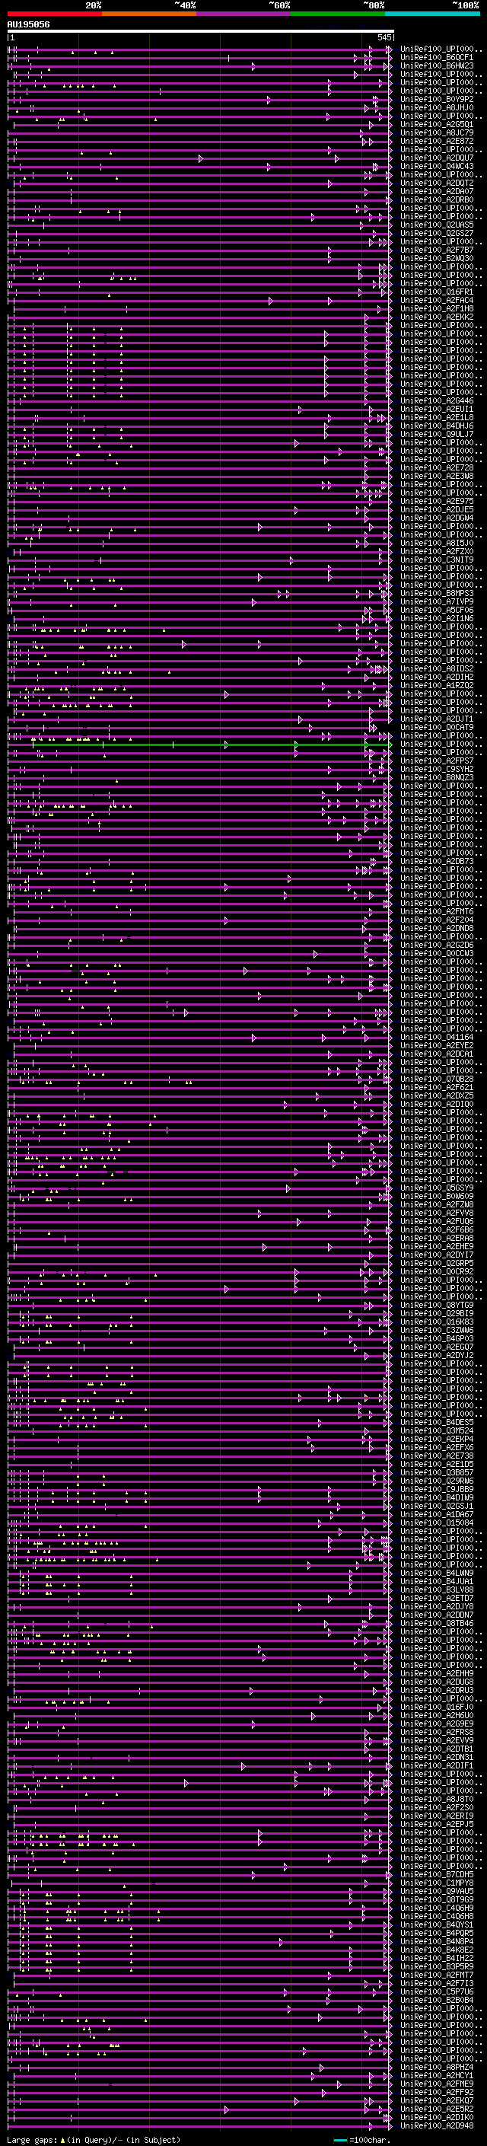Select hit UniRef100_A2E872
This screenshot has width=487, height=2146.
point(437,142)
